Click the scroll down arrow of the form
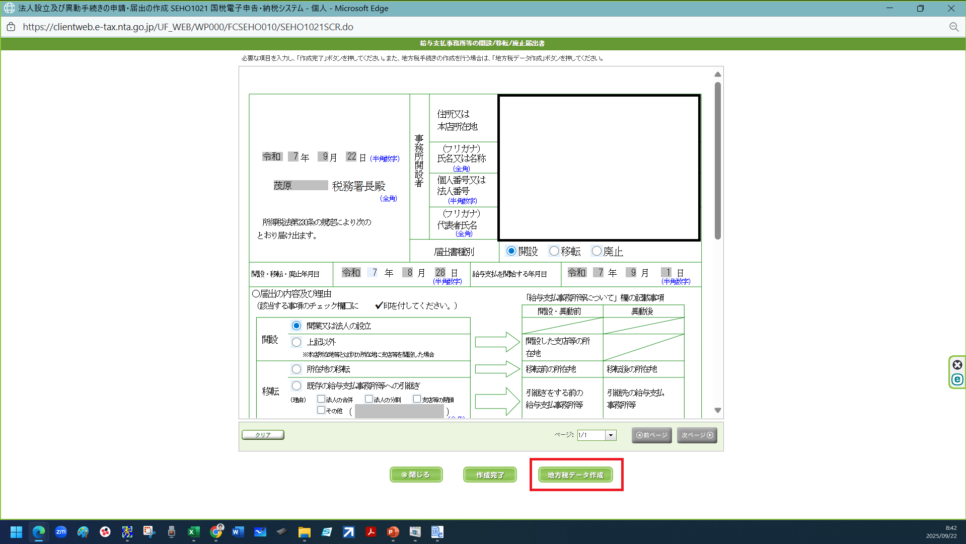The image size is (966, 544). pyautogui.click(x=718, y=411)
